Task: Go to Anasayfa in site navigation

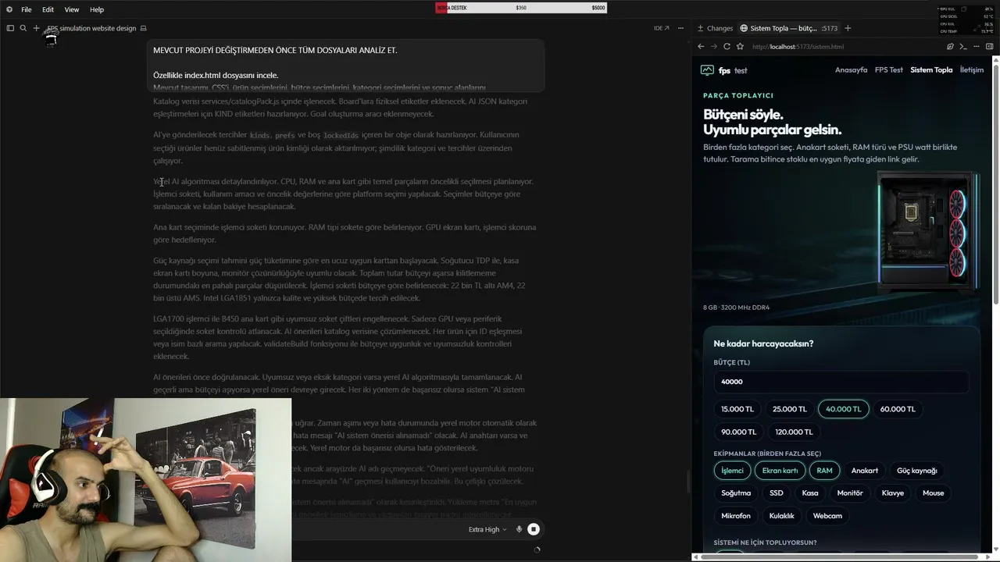Action: click(851, 70)
